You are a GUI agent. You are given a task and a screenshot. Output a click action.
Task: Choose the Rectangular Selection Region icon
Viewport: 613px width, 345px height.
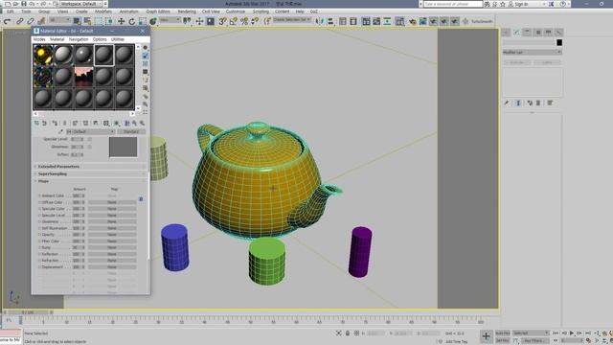click(x=98, y=21)
